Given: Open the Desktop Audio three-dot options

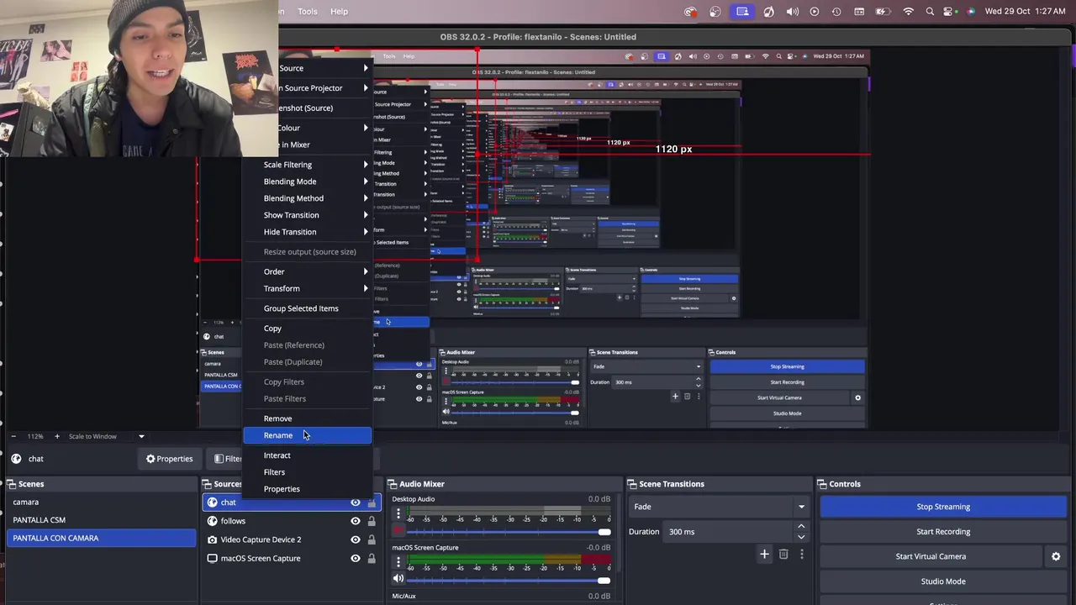Looking at the screenshot, I should coord(398,515).
